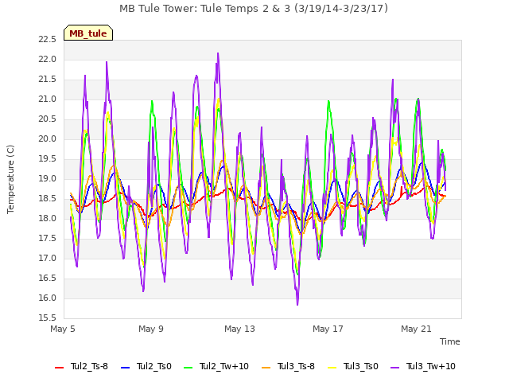Viewport: 509px width, 382px height.
Task: Click the May 5 x-axis tick label
Action: point(63,329)
